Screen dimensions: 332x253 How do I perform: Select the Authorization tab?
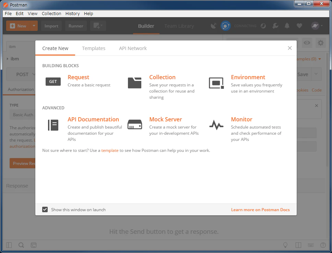21,89
